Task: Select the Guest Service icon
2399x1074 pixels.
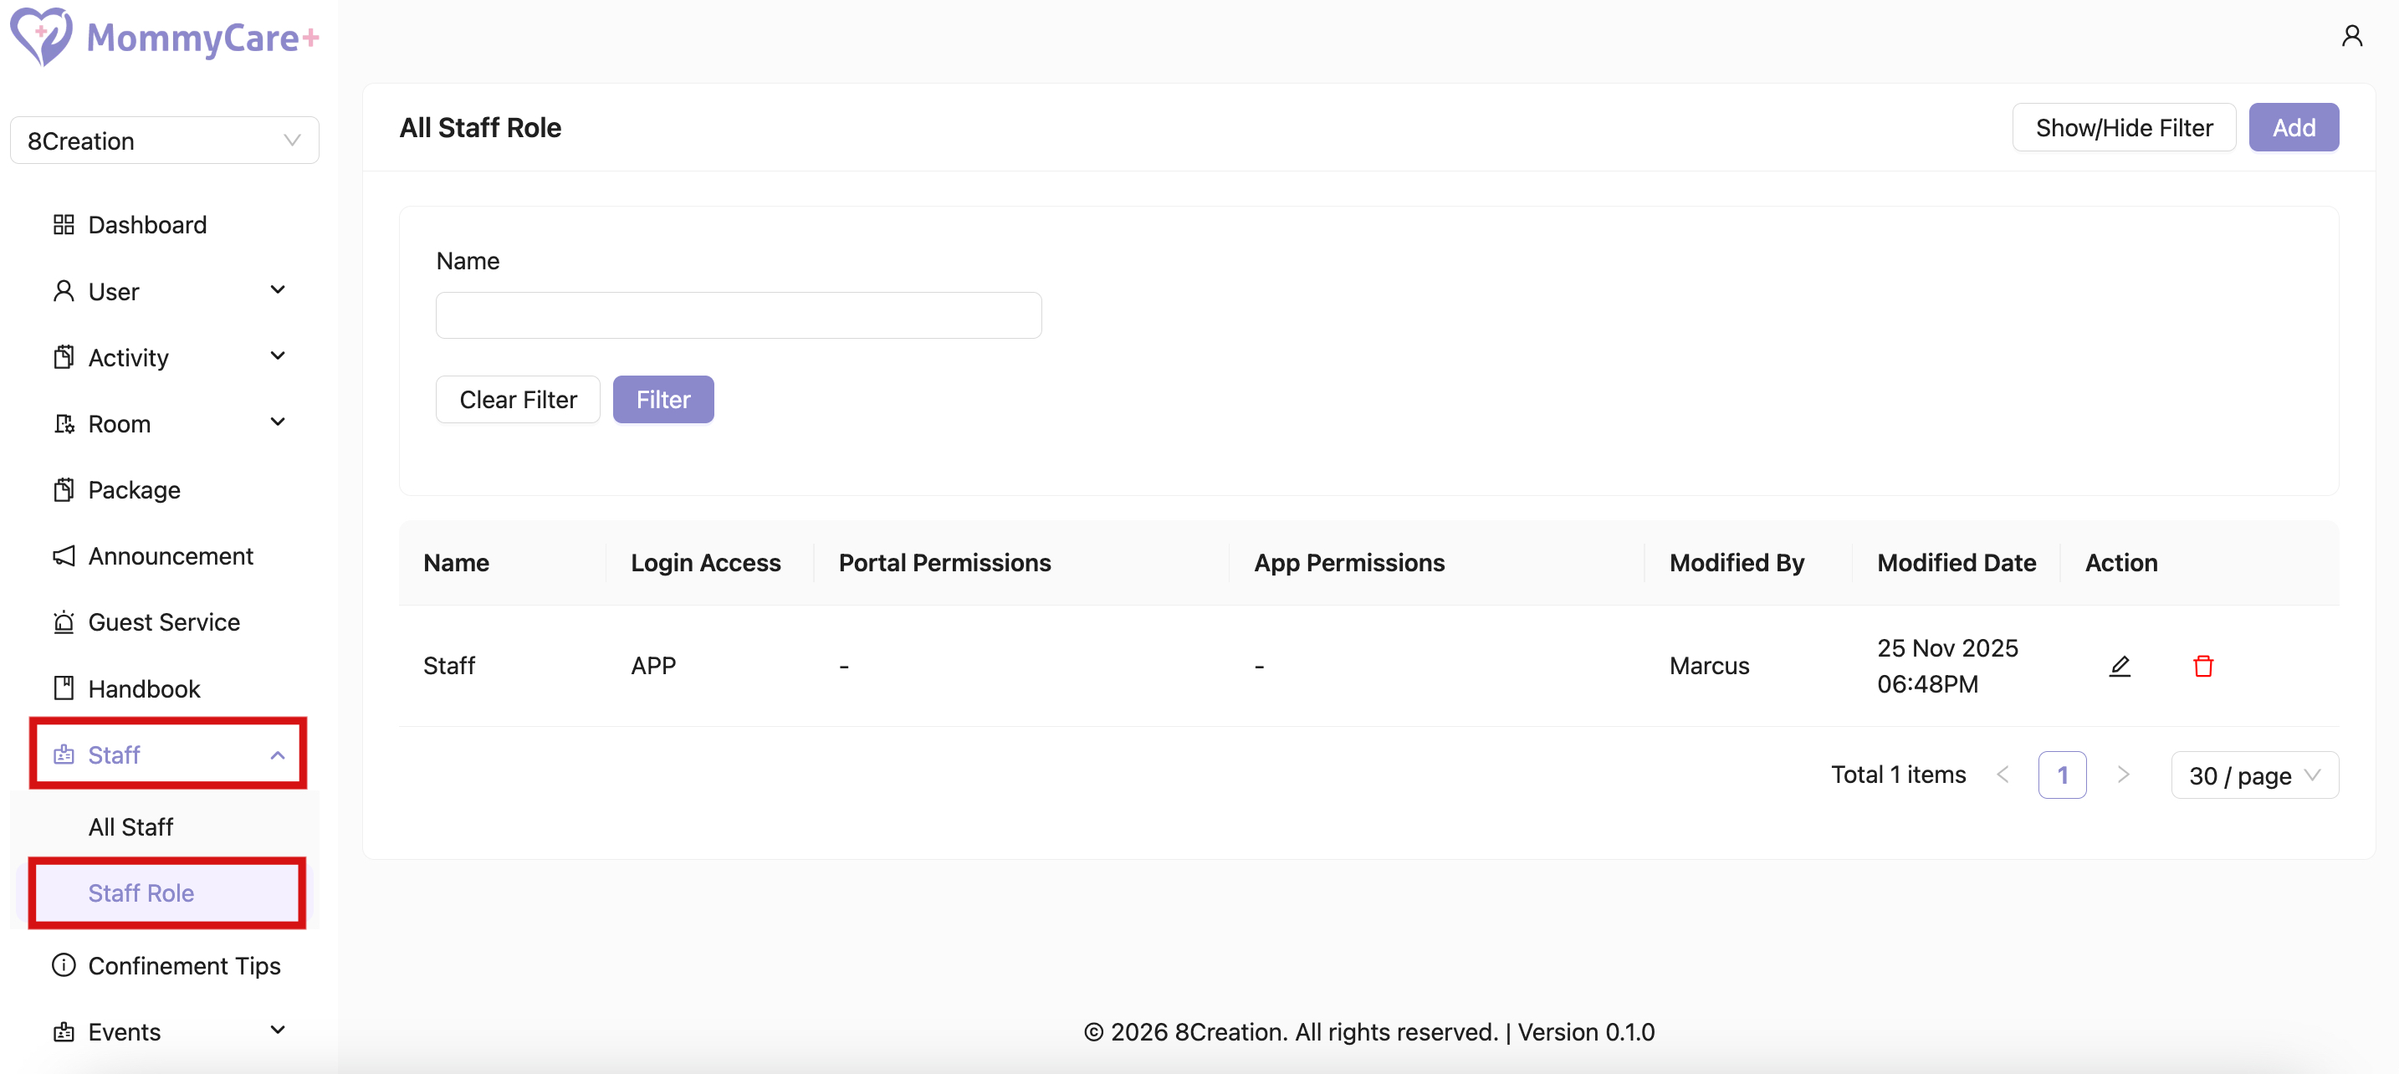Action: pos(64,621)
